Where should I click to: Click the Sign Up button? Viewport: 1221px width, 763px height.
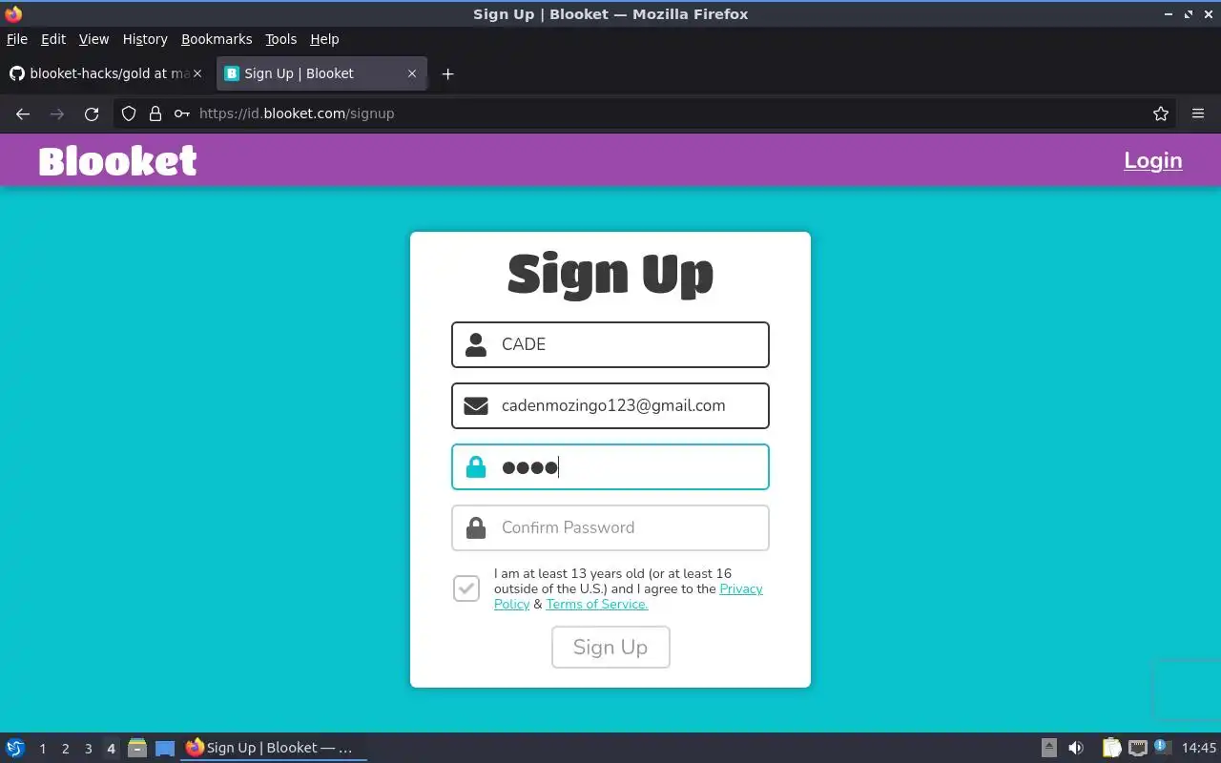click(610, 647)
